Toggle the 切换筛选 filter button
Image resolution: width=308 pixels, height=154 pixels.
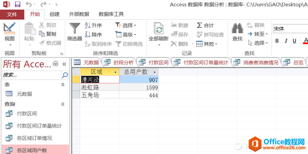(x=129, y=44)
